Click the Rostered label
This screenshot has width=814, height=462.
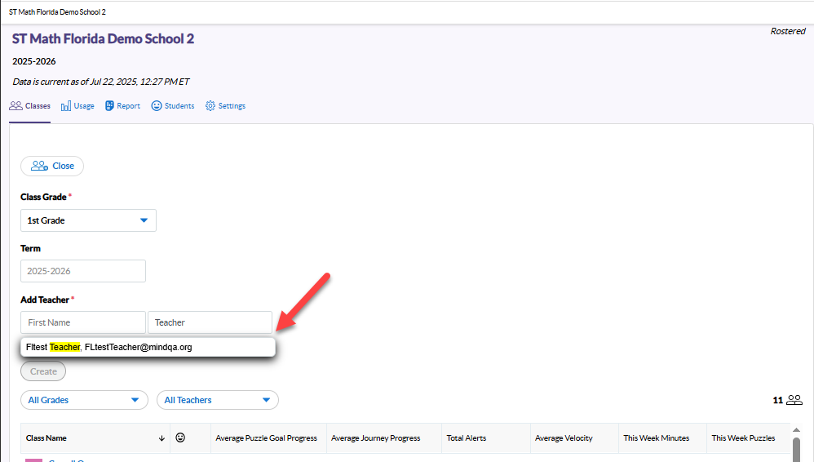[x=788, y=31]
